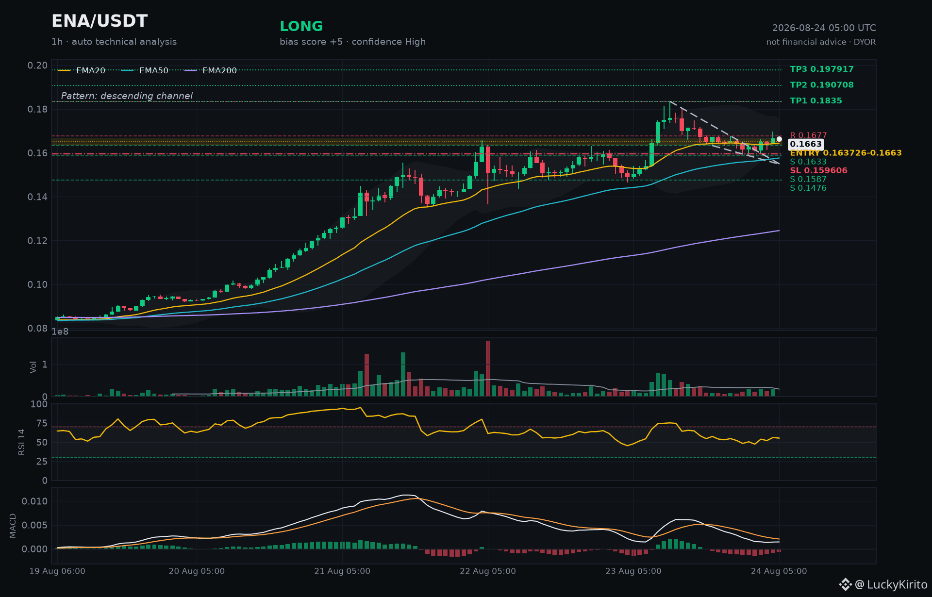Click the white current-price dot marker
The image size is (932, 597).
[779, 139]
